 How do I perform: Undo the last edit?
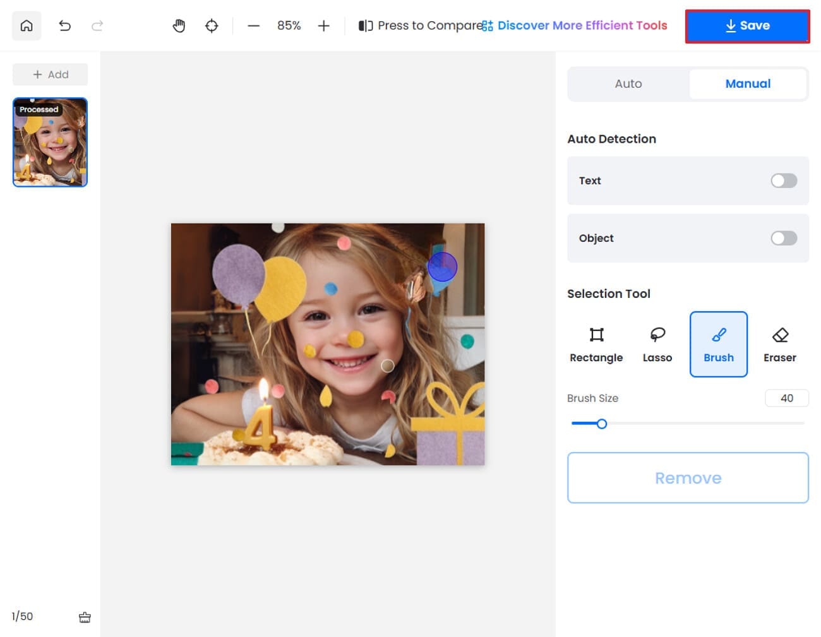[64, 26]
